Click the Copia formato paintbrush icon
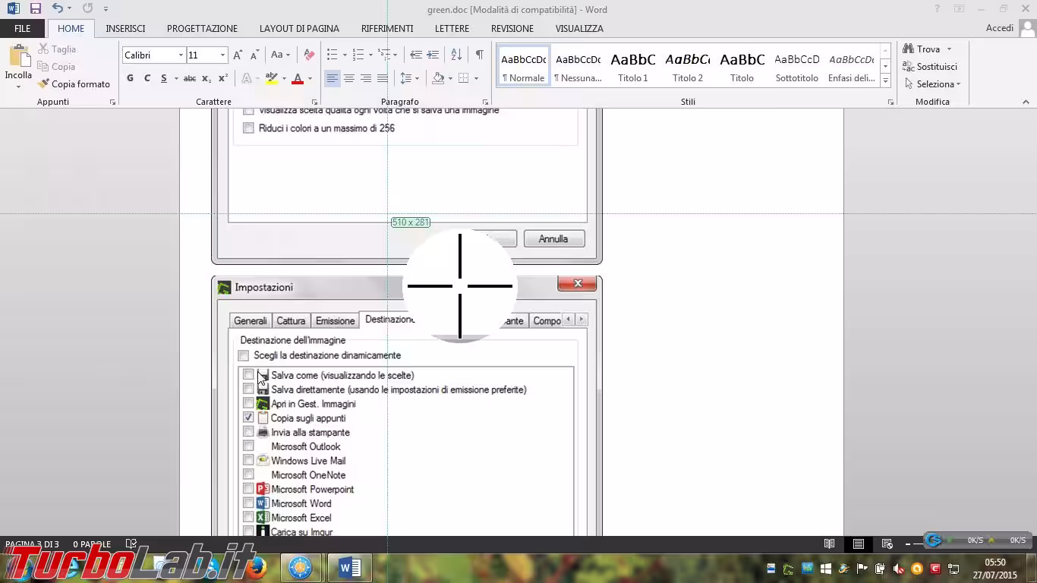Image resolution: width=1037 pixels, height=583 pixels. tap(43, 84)
